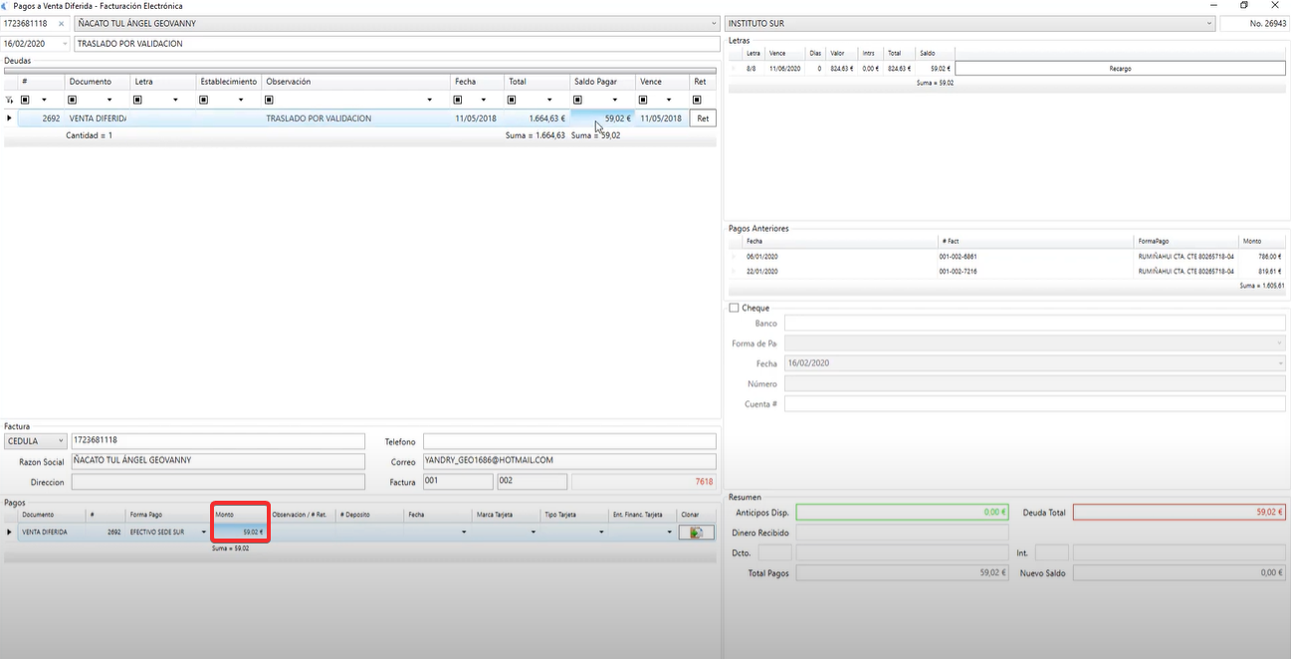Image resolution: width=1291 pixels, height=659 pixels.
Task: Click the Saldo Pagar cell 59,02 €
Action: (602, 118)
